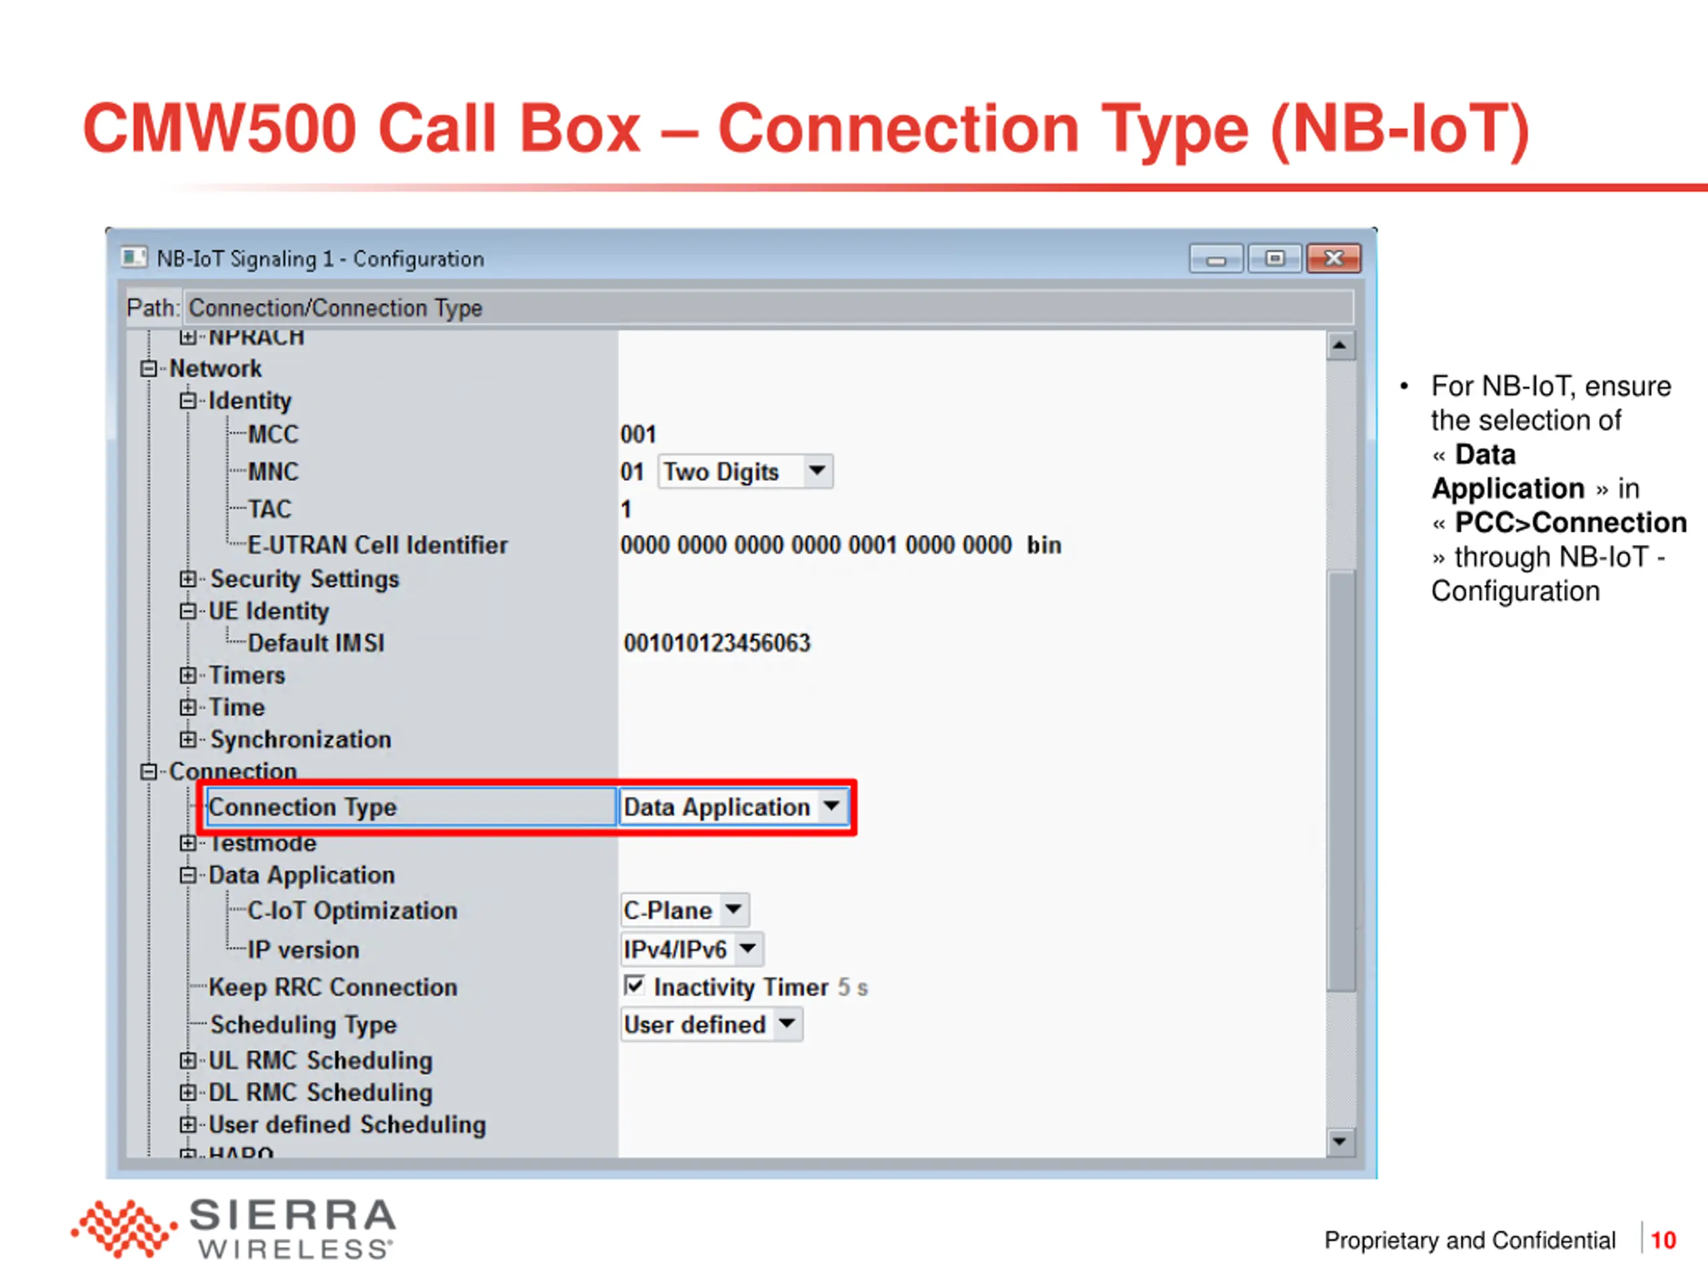Expand the NPRACH node
This screenshot has height=1281, width=1708.
click(187, 338)
